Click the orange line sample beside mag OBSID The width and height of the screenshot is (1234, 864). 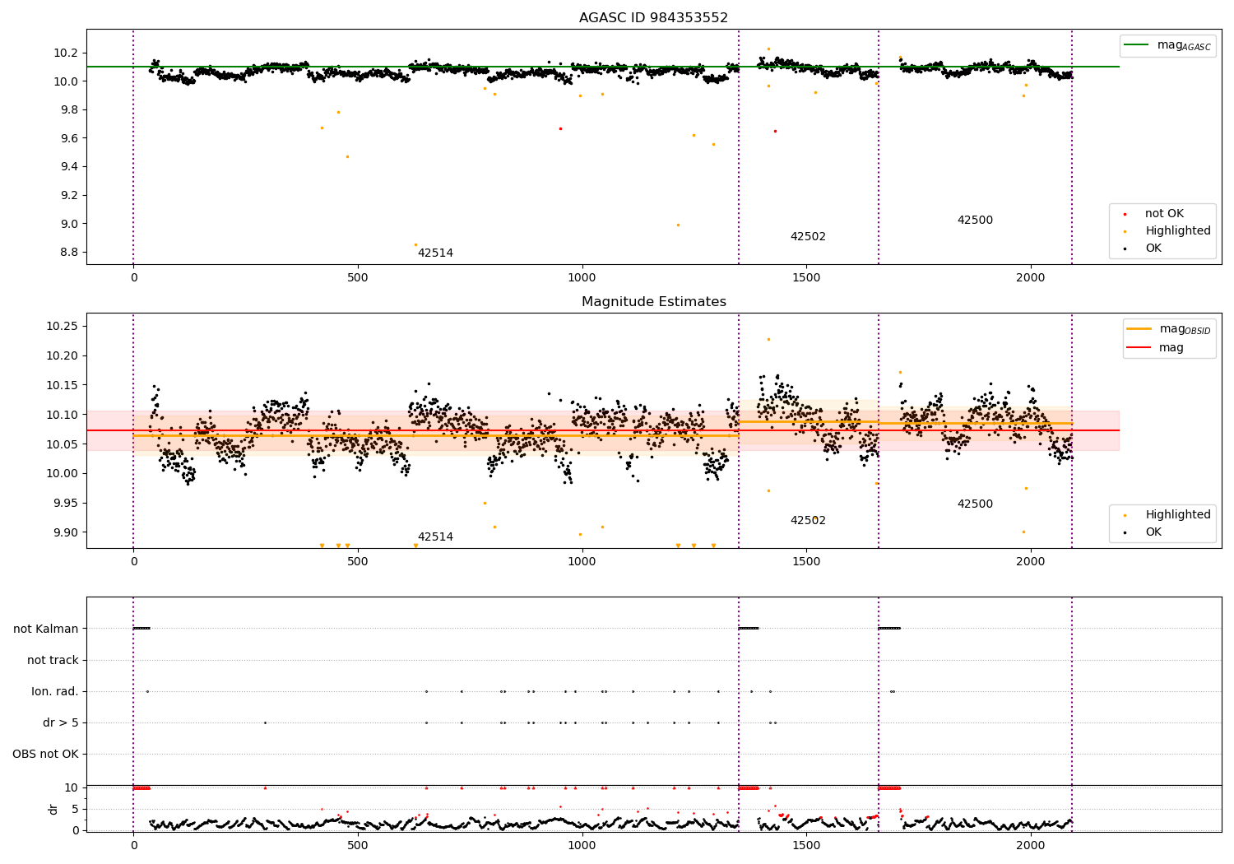[1139, 329]
